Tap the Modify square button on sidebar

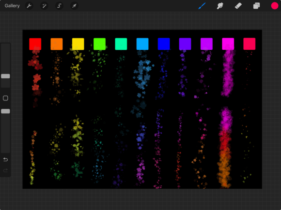(5, 98)
